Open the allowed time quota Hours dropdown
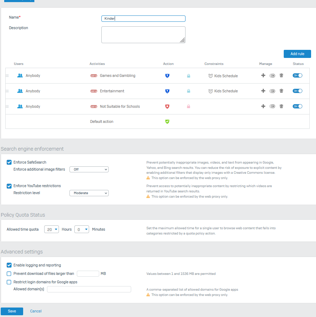 (x=52, y=229)
